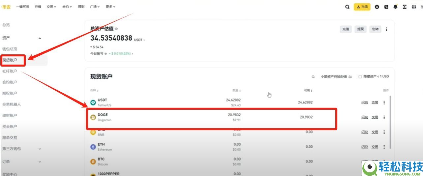Open the notifications bell
423x176 pixels.
coord(395,7)
